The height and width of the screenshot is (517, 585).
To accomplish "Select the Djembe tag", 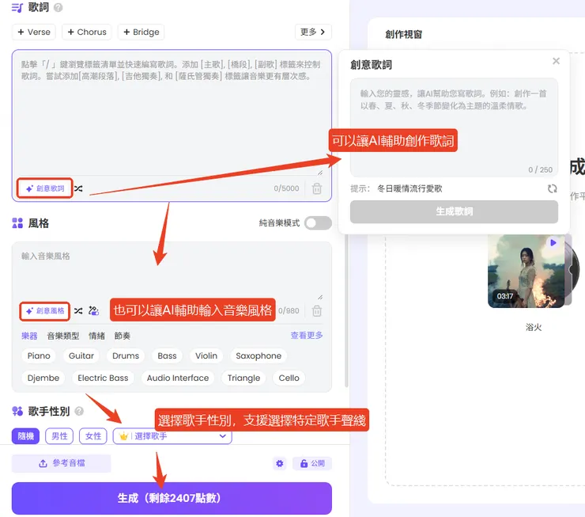I will pyautogui.click(x=43, y=378).
